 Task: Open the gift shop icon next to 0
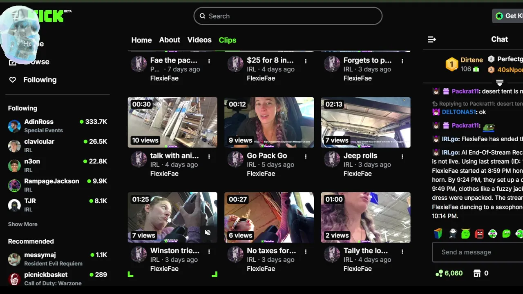pos(477,273)
